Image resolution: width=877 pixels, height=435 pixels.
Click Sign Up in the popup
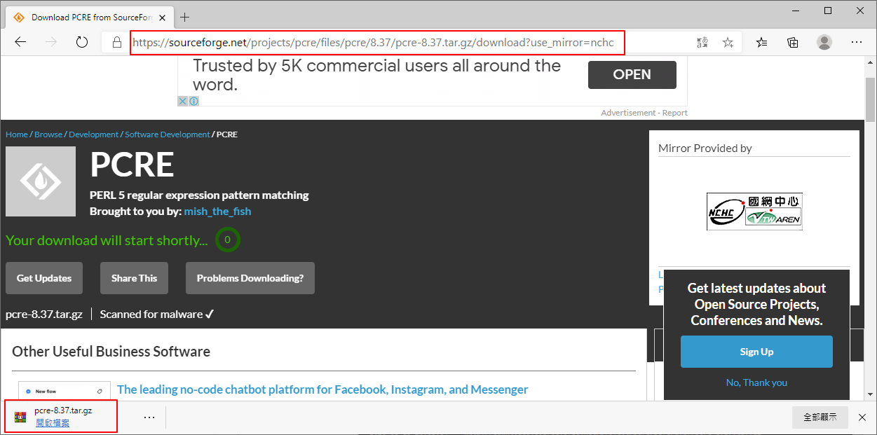(756, 352)
